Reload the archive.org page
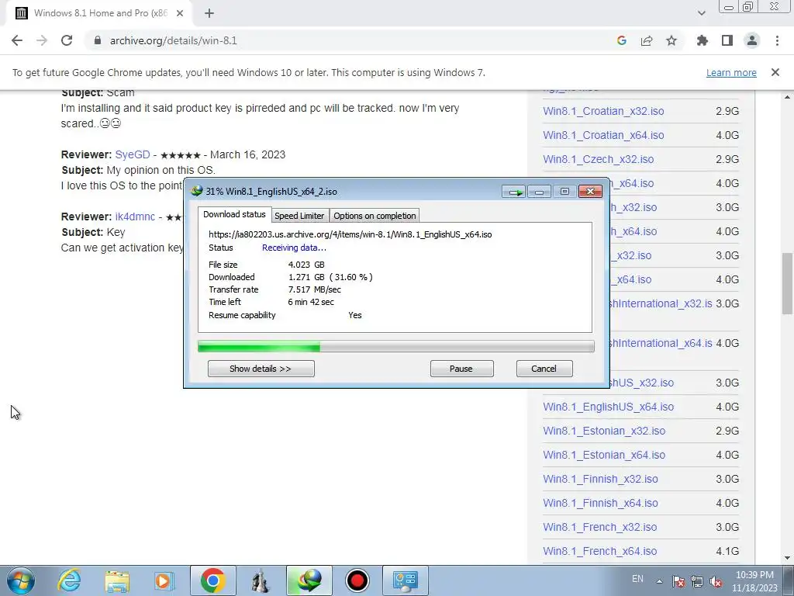Screen dimensions: 794x596 point(67,40)
